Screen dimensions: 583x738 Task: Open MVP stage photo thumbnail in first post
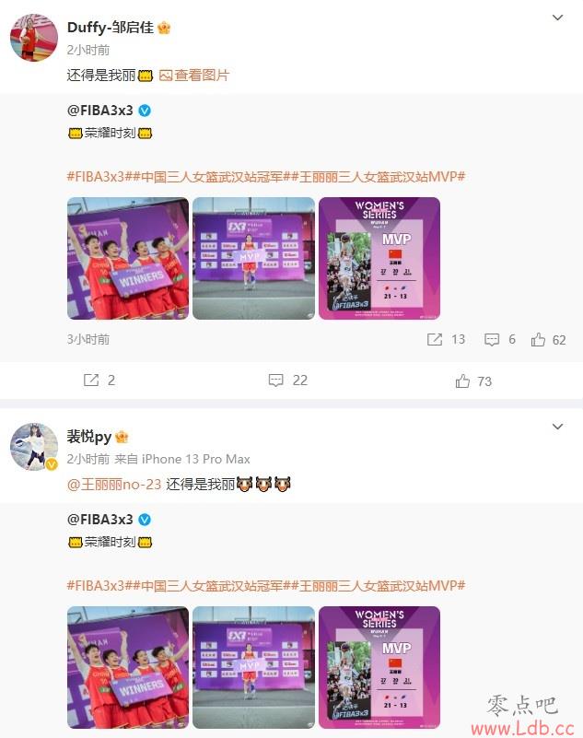tap(253, 258)
